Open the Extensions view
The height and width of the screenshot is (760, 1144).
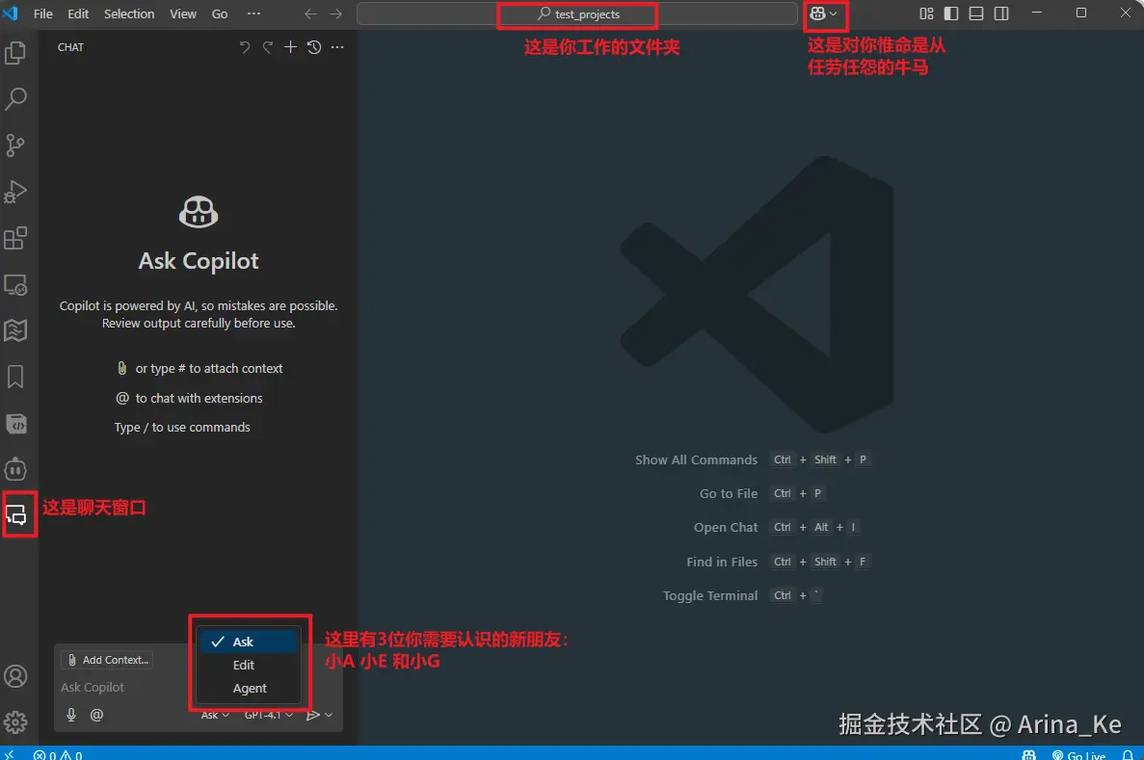tap(15, 239)
